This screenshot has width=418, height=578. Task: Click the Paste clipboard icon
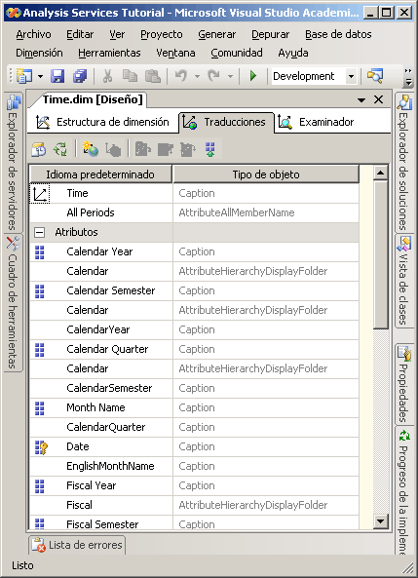pos(152,76)
